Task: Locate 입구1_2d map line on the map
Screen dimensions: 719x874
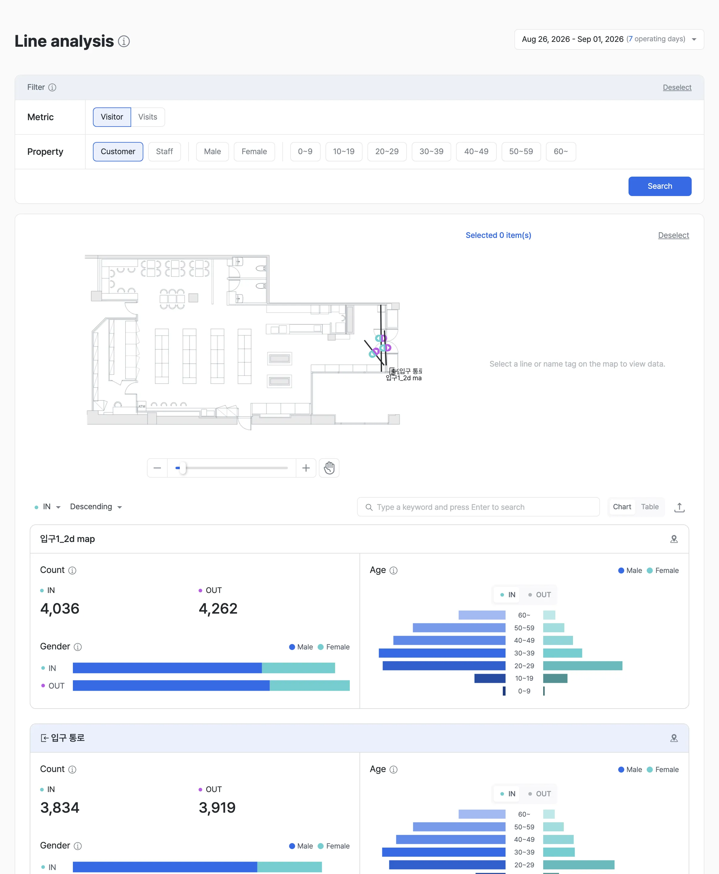Action: coord(674,539)
